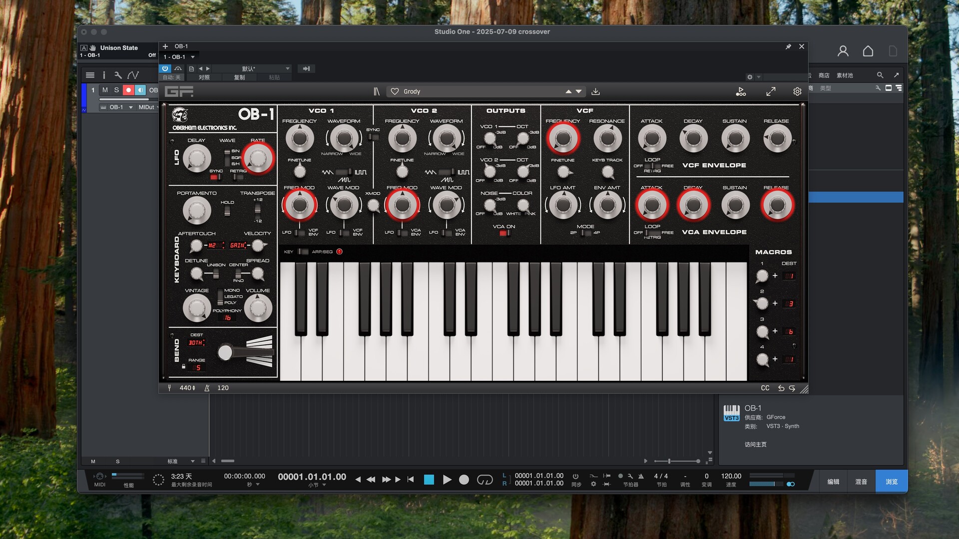Viewport: 959px width, 539px height.
Task: Go to the Studio One home start page
Action: click(x=868, y=51)
